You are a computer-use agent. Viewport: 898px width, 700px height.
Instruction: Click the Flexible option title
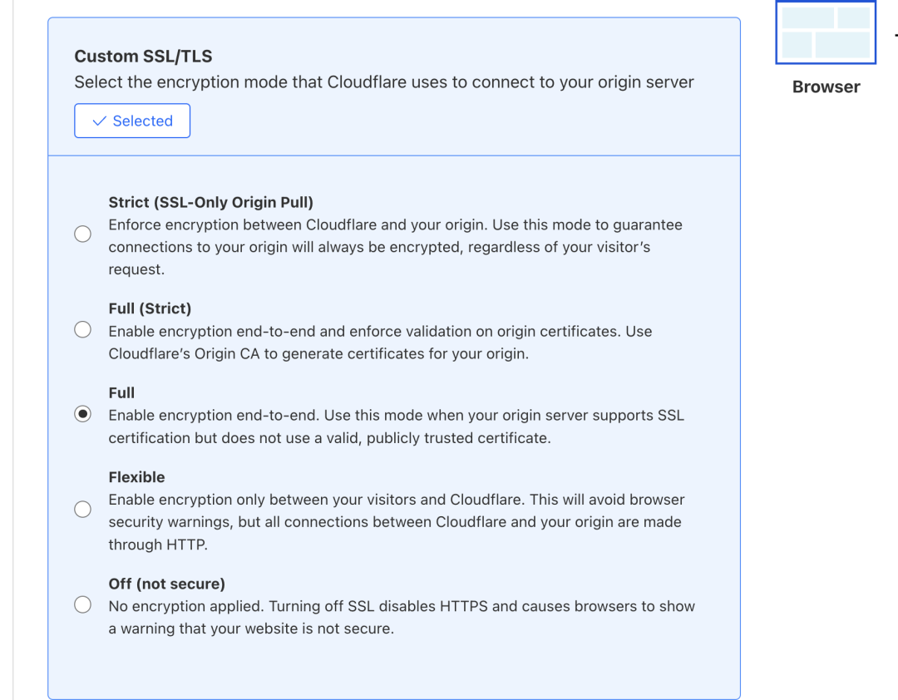coord(137,477)
